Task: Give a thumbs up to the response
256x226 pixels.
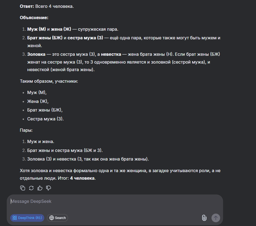Action: point(40,188)
